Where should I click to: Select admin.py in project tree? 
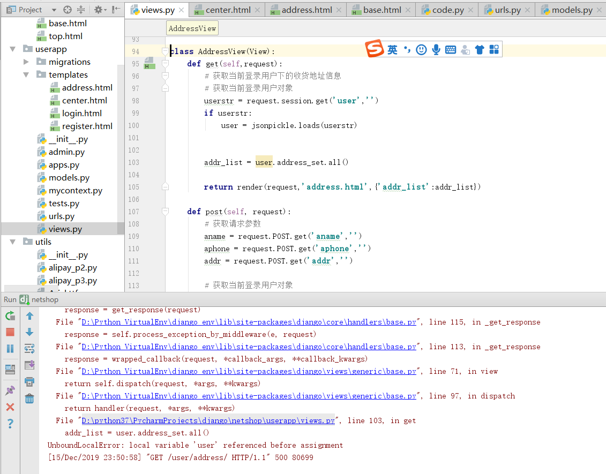[x=66, y=152]
